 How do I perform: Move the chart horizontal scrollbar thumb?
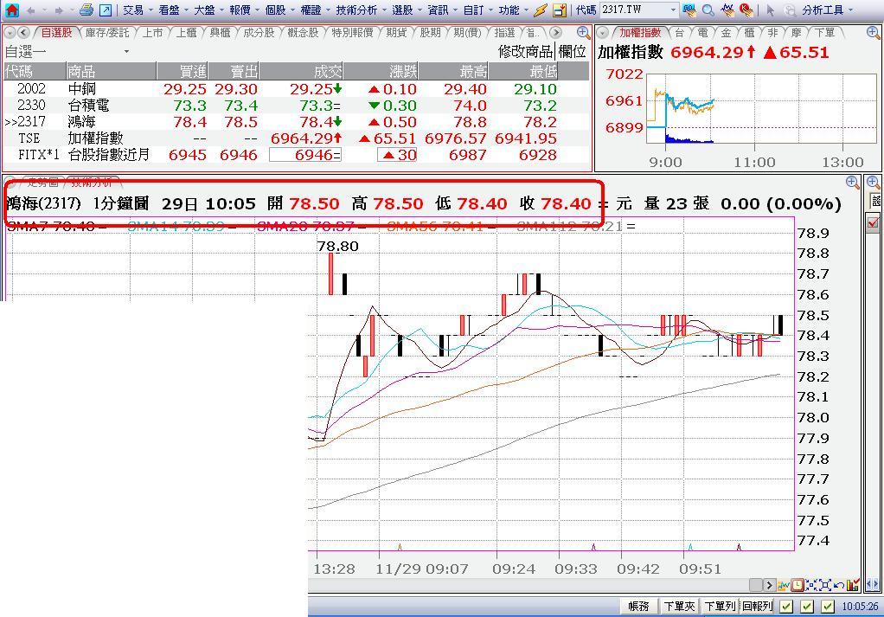click(756, 585)
